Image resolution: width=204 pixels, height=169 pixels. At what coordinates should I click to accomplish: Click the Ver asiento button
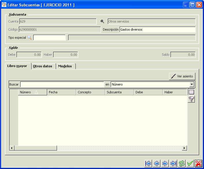(182, 76)
